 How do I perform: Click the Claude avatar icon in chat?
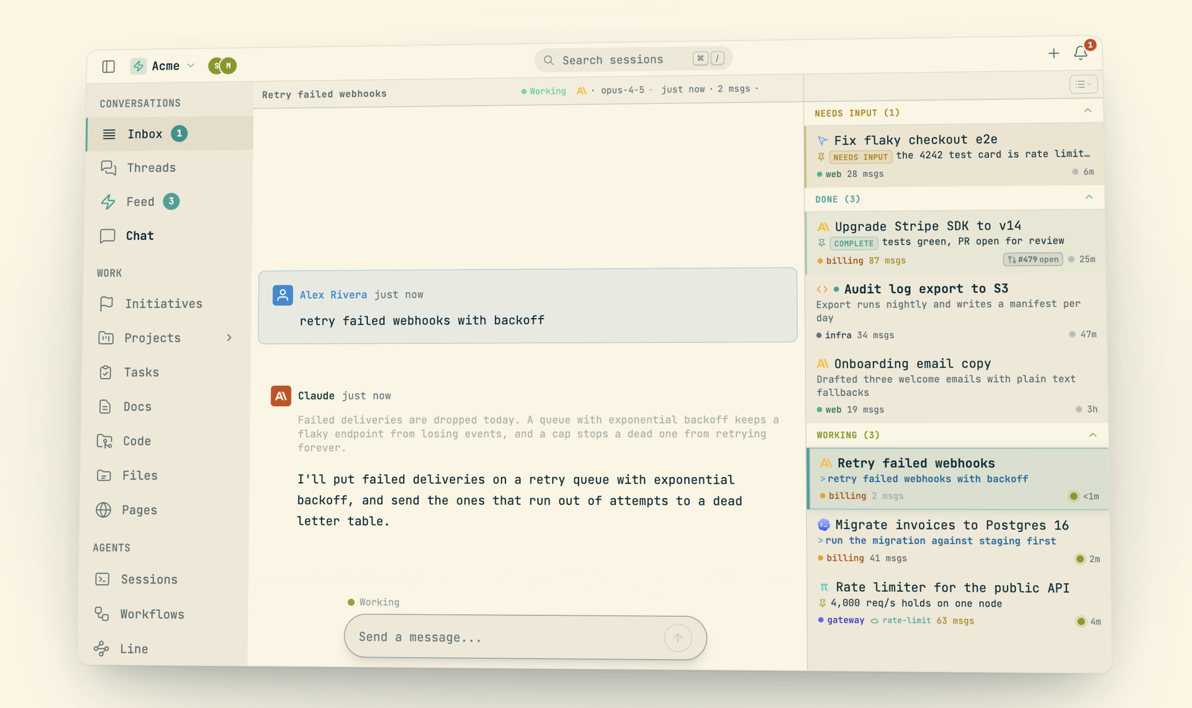(281, 396)
